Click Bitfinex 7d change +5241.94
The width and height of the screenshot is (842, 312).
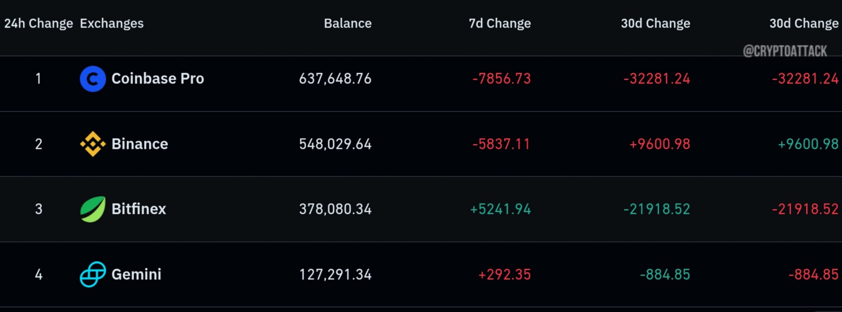coord(500,209)
